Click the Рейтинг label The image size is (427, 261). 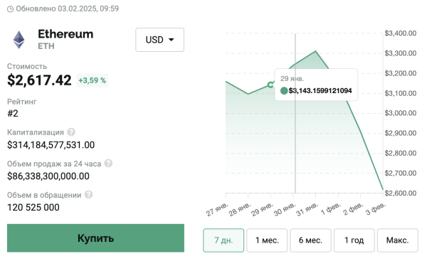coord(22,102)
